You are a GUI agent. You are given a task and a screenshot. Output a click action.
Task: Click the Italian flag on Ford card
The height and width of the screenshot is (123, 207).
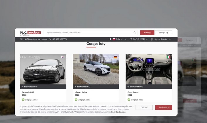pos(168,57)
